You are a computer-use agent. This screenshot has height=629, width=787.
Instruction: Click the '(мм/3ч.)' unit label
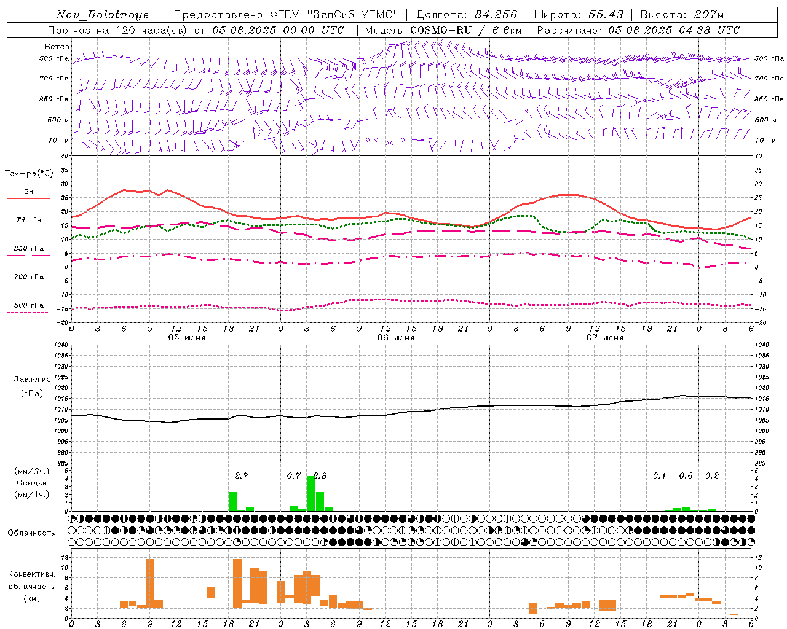[x=31, y=471]
